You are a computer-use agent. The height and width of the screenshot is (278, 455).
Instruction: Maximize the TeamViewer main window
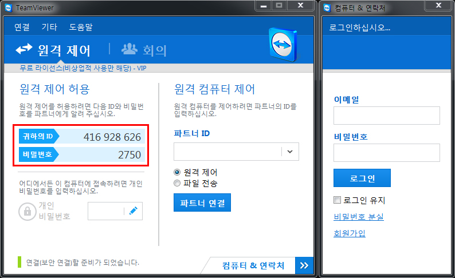pos(279,6)
